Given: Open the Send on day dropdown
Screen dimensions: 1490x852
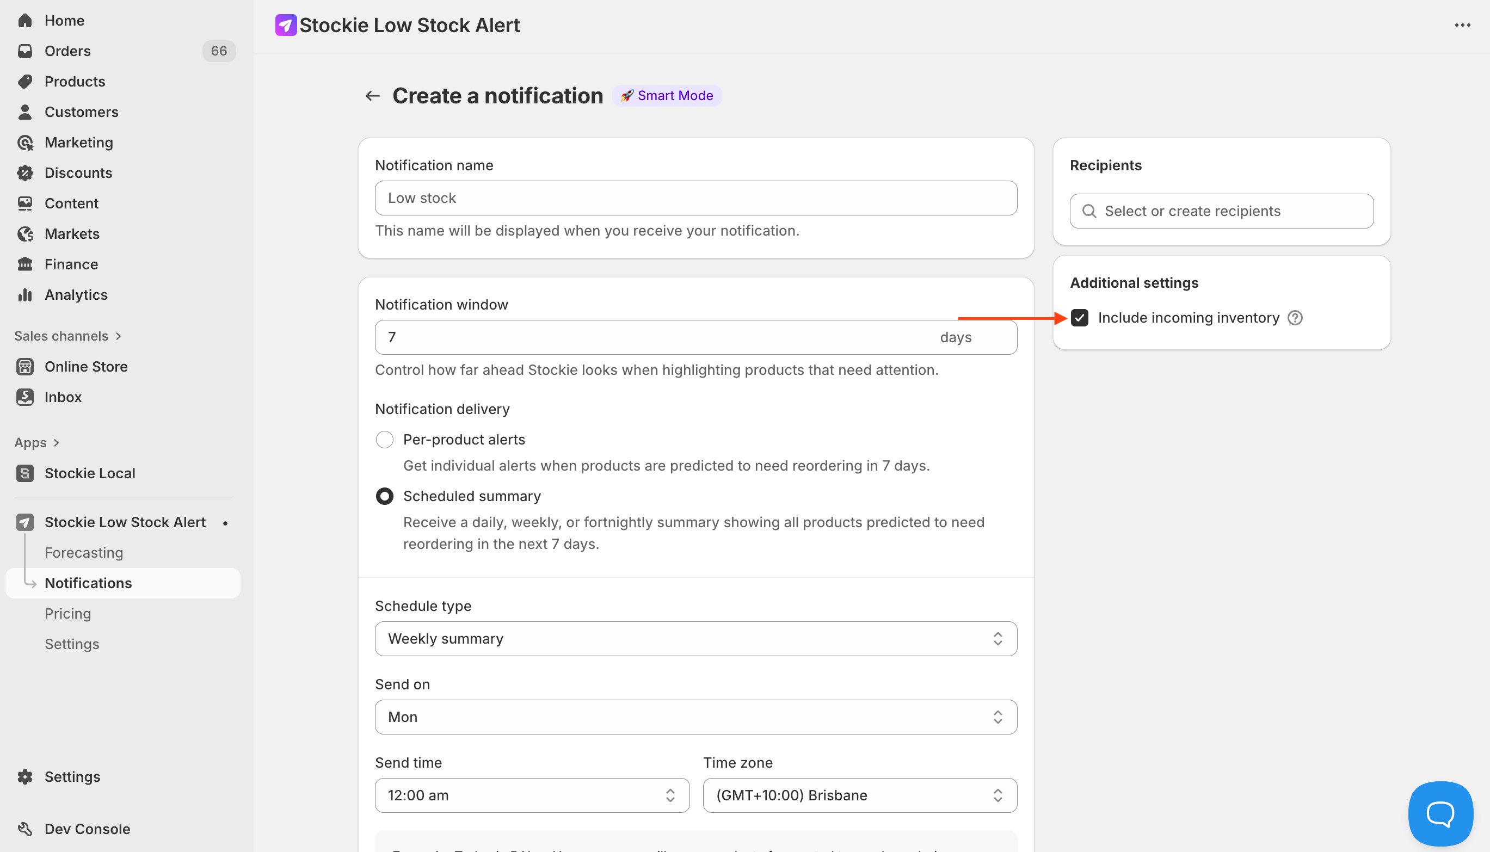Looking at the screenshot, I should 695,717.
